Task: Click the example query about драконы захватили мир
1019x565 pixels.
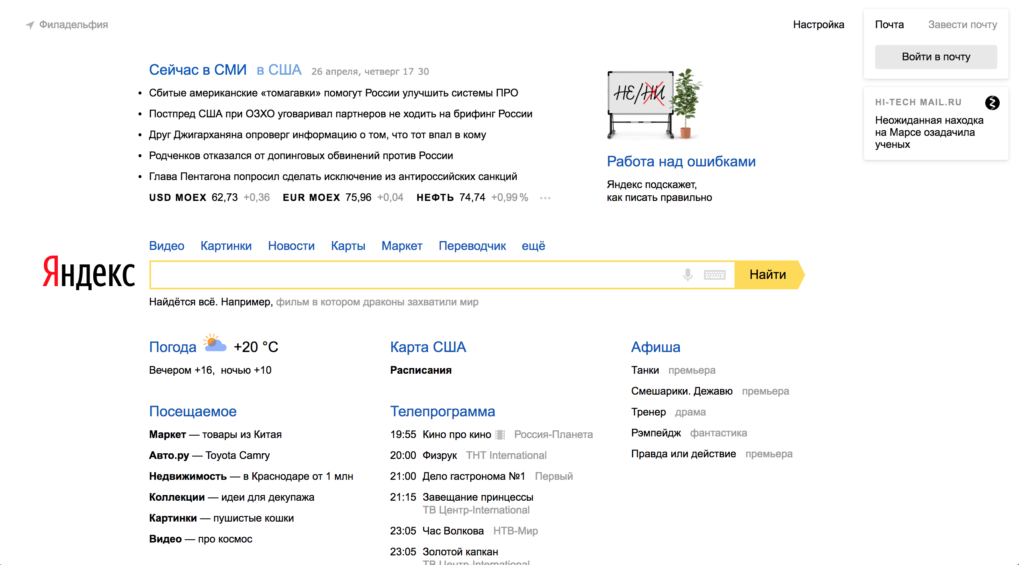Action: click(x=377, y=302)
